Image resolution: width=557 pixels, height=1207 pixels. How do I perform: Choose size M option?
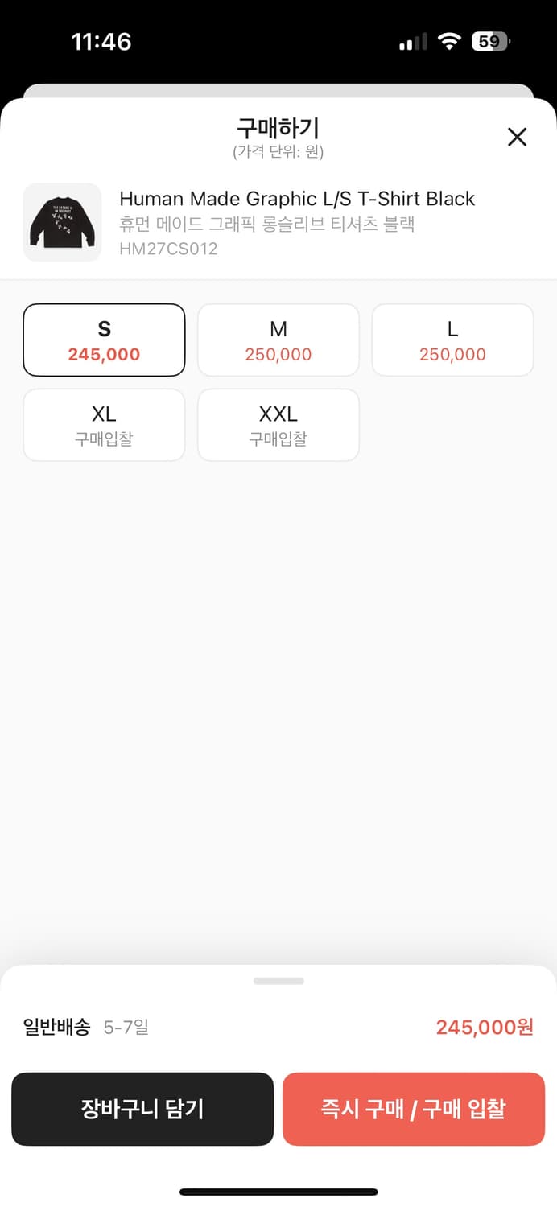278,340
